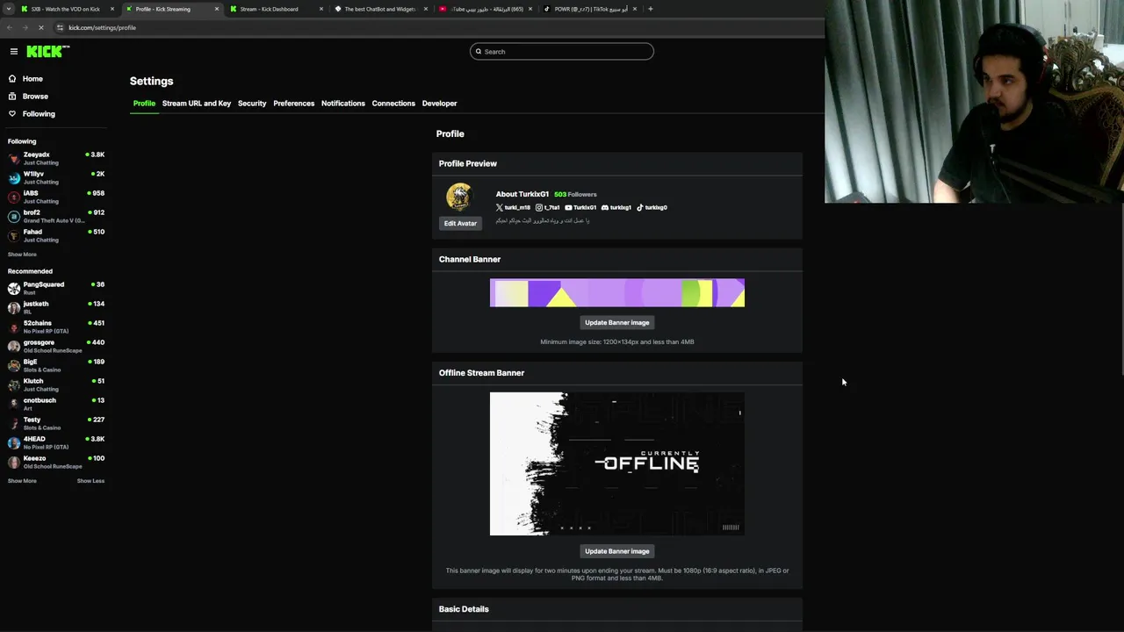This screenshot has height=632, width=1124.
Task: Click the 503 Followers count
Action: pos(575,195)
